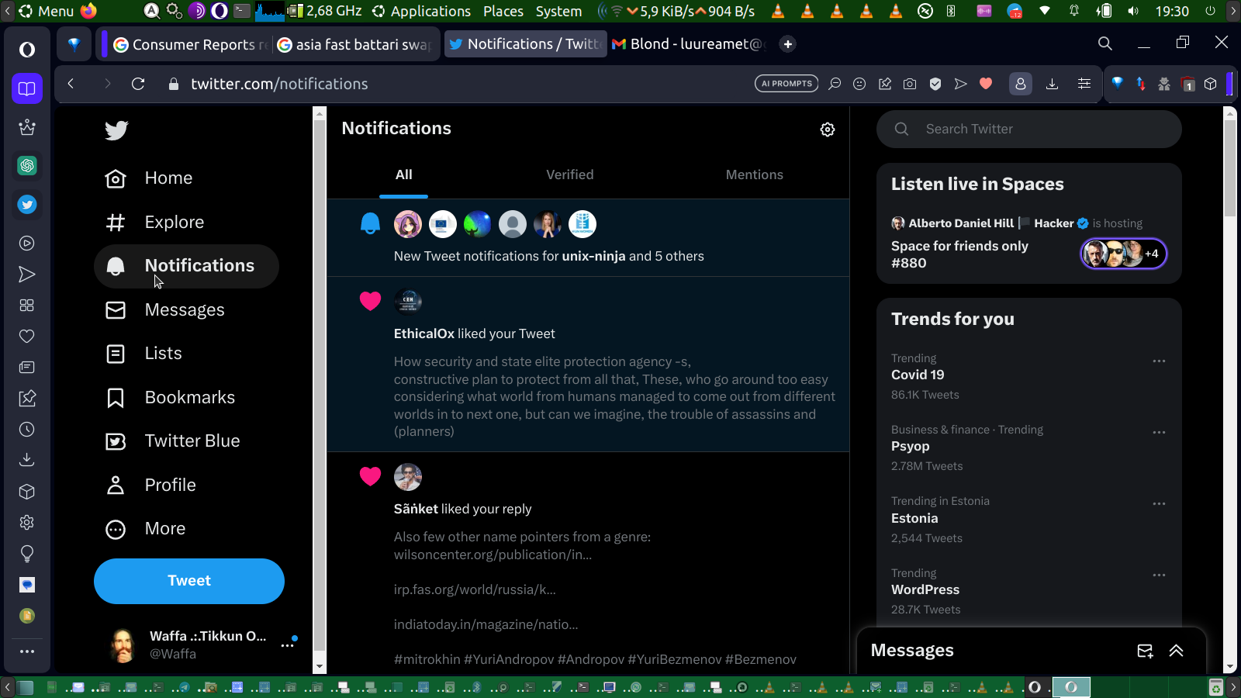
Task: Add page to bookmarks with heart icon
Action: pos(986,84)
